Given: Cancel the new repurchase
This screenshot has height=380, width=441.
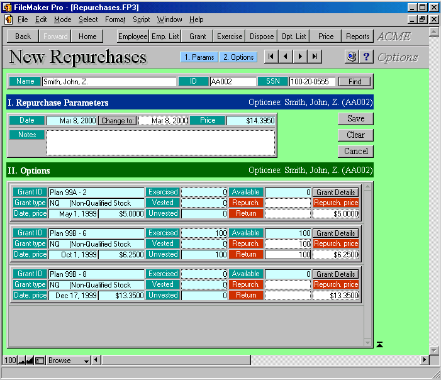Looking at the screenshot, I should pyautogui.click(x=355, y=152).
